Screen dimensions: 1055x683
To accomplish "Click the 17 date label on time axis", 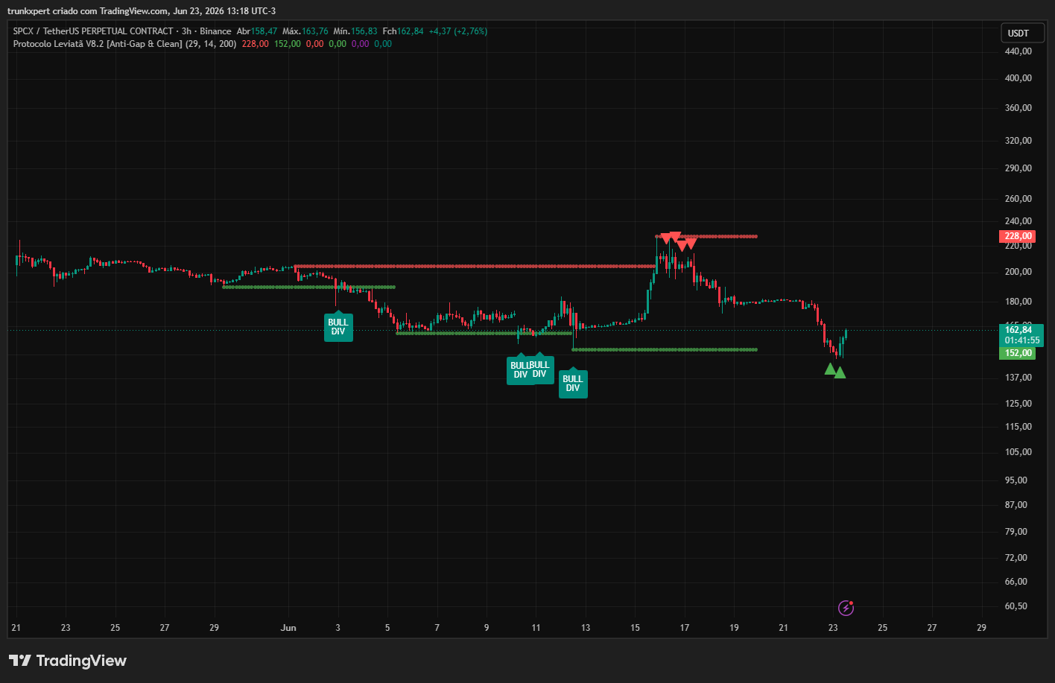I will click(684, 628).
